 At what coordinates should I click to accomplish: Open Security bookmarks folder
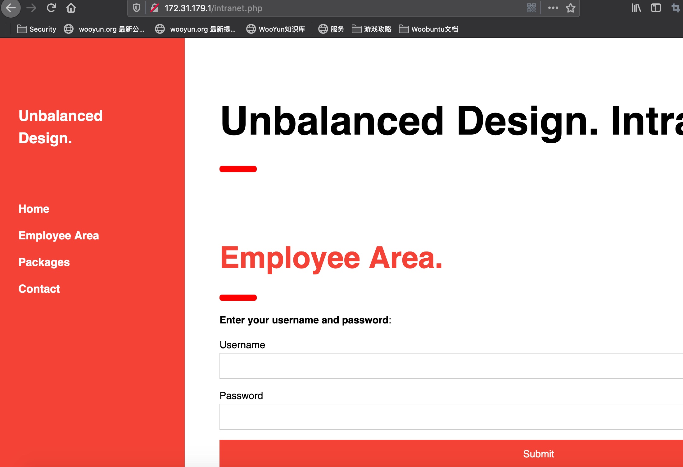tap(37, 29)
